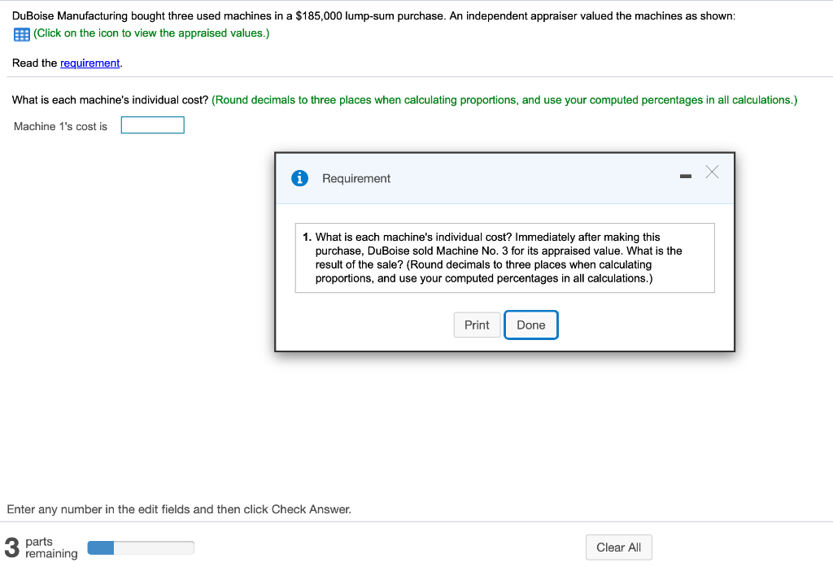
Task: Click the green rounding instruction text
Action: pos(504,100)
